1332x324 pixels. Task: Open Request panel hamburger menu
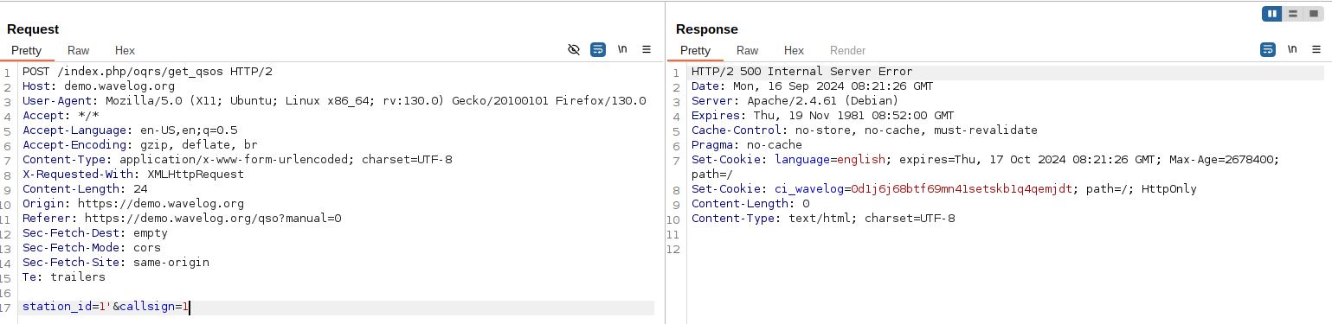(647, 50)
